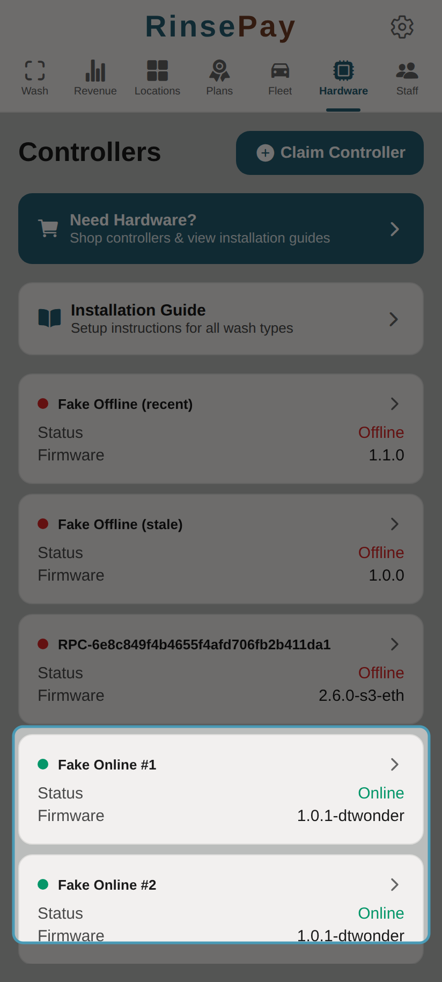The image size is (442, 982).
Task: Open the Staff people icon
Action: pos(407,70)
